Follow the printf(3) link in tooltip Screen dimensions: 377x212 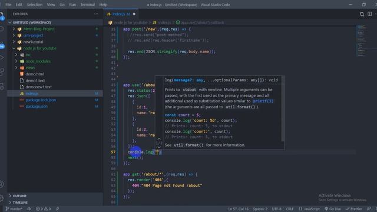[x=263, y=101]
